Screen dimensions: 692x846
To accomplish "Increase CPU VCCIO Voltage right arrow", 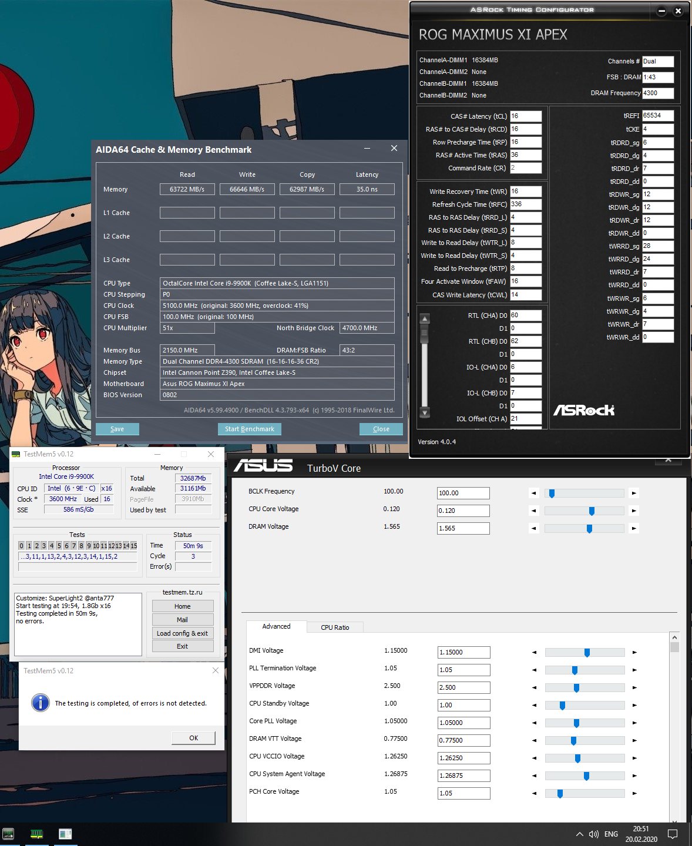I will (634, 758).
